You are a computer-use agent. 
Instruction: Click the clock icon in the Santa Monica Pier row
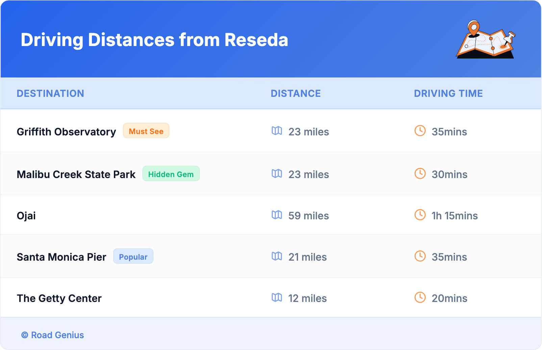click(420, 256)
